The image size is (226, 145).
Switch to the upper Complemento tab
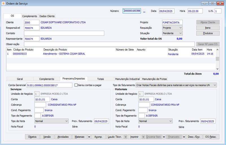pyautogui.click(x=30, y=16)
